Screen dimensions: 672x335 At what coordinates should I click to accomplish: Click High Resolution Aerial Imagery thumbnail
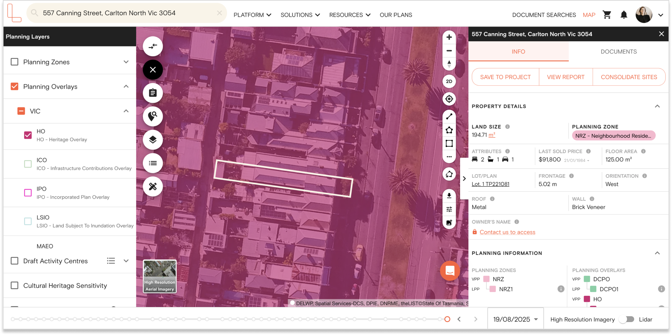(x=160, y=276)
